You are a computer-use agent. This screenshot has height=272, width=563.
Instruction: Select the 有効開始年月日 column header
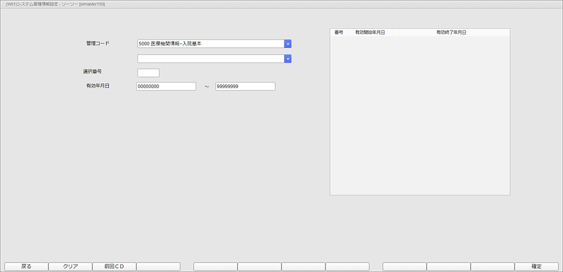tap(370, 33)
